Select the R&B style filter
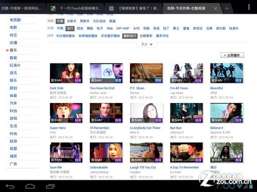The width and height of the screenshot is (257, 192). click(109, 29)
